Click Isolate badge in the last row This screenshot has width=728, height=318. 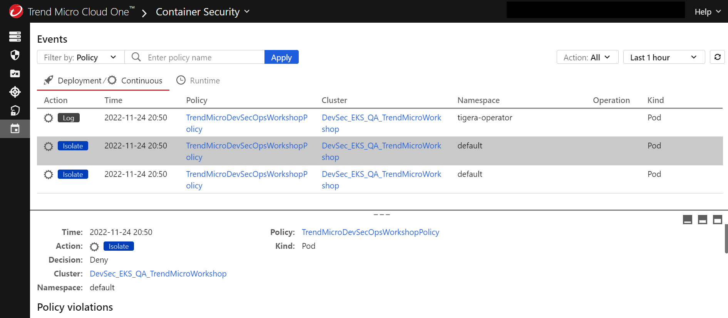click(x=73, y=174)
